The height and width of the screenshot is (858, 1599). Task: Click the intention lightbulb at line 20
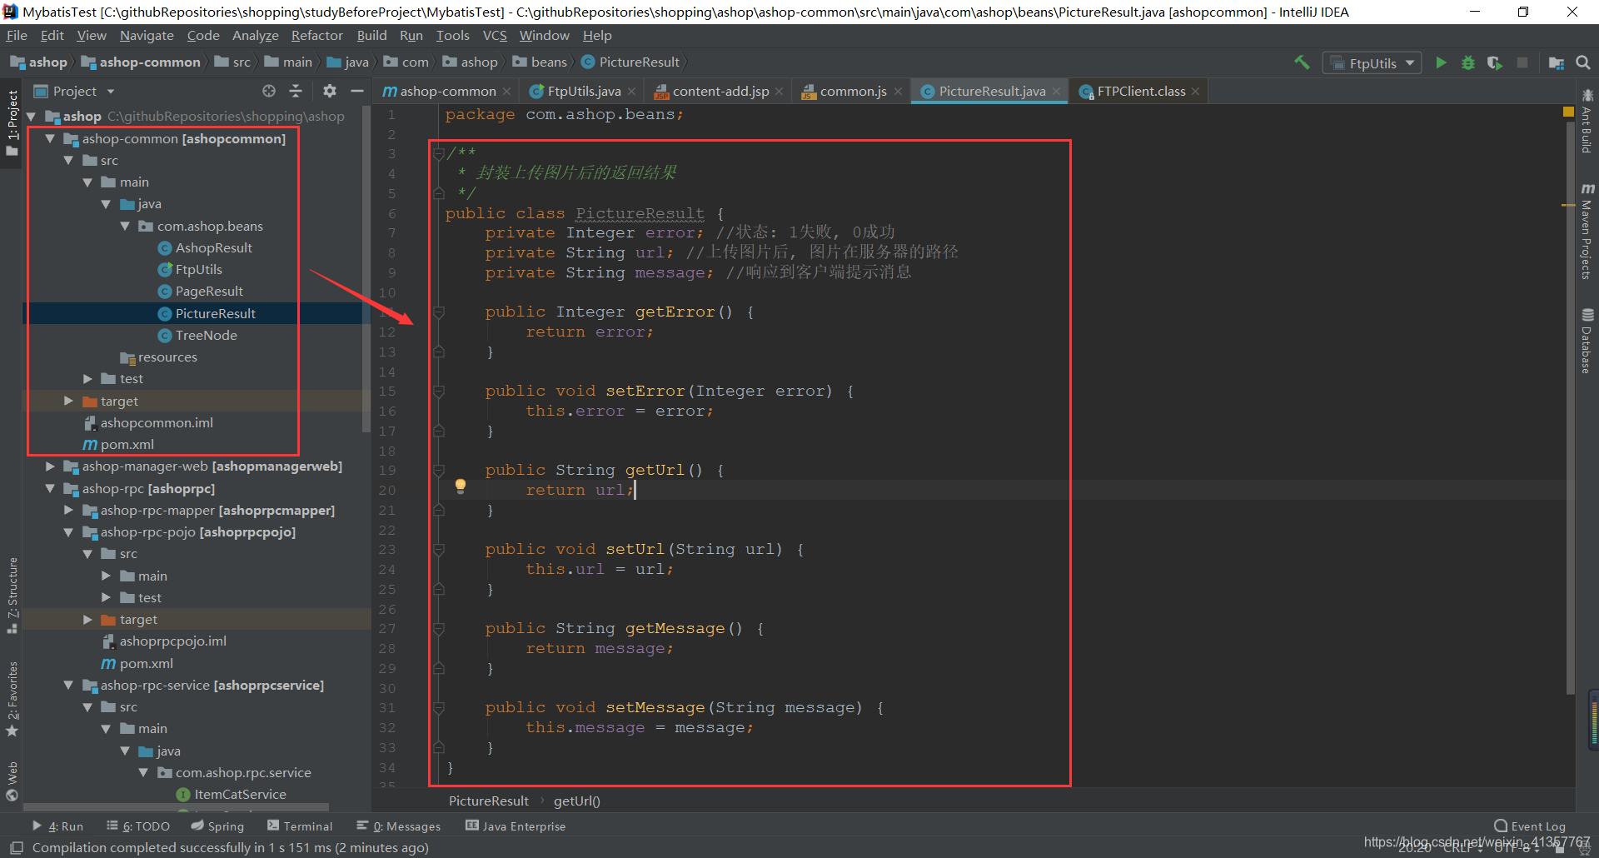point(461,486)
